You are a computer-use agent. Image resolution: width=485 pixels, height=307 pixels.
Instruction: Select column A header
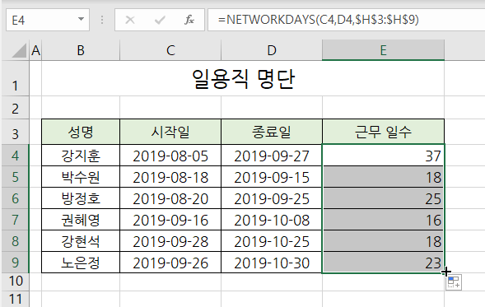[35, 50]
